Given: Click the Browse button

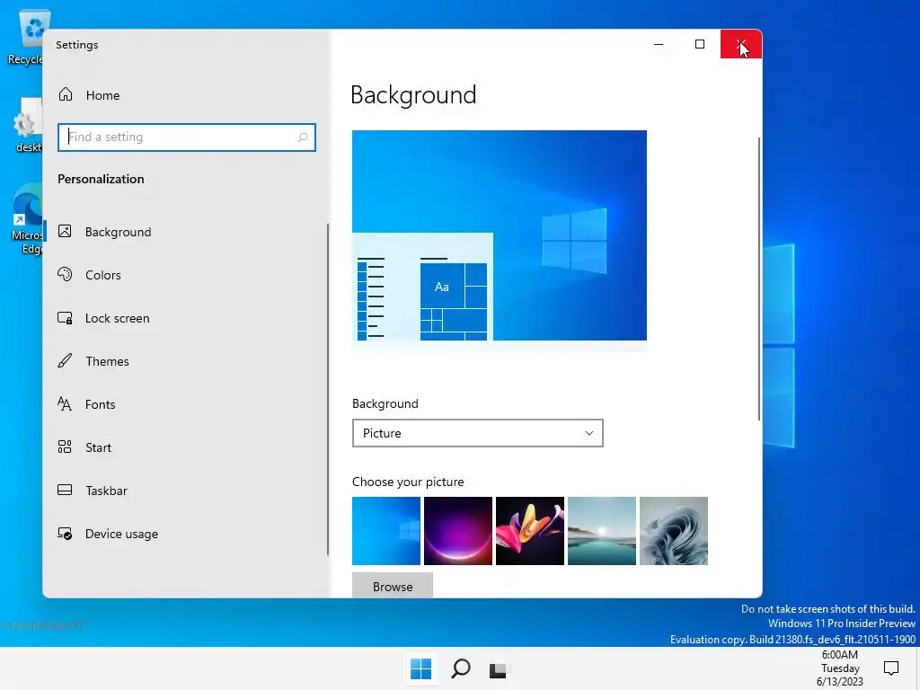Looking at the screenshot, I should tap(393, 586).
